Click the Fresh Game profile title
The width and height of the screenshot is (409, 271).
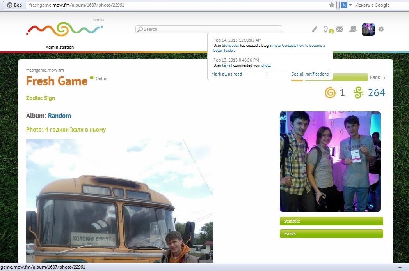pos(57,81)
